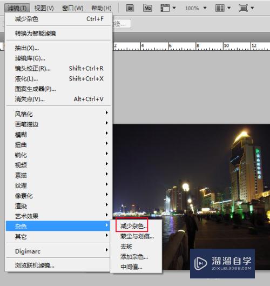Open the 帮助(H) menu
This screenshot has height=286, width=270.
[102, 8]
